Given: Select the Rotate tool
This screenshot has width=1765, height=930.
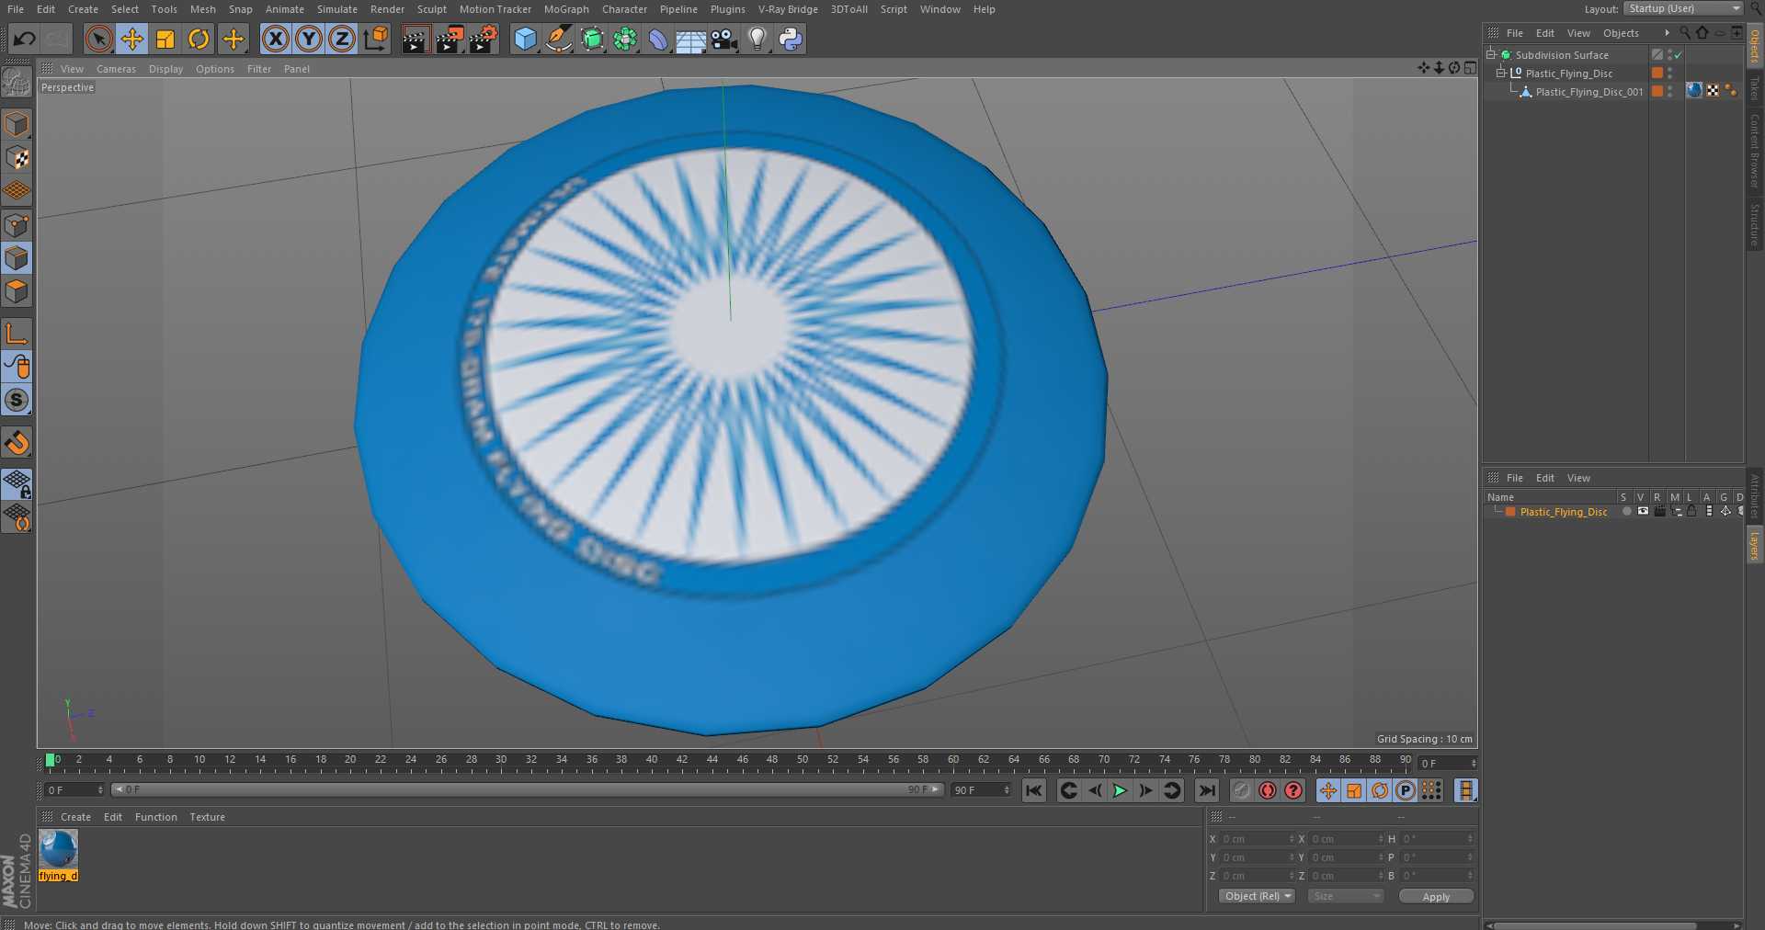Looking at the screenshot, I should point(199,39).
